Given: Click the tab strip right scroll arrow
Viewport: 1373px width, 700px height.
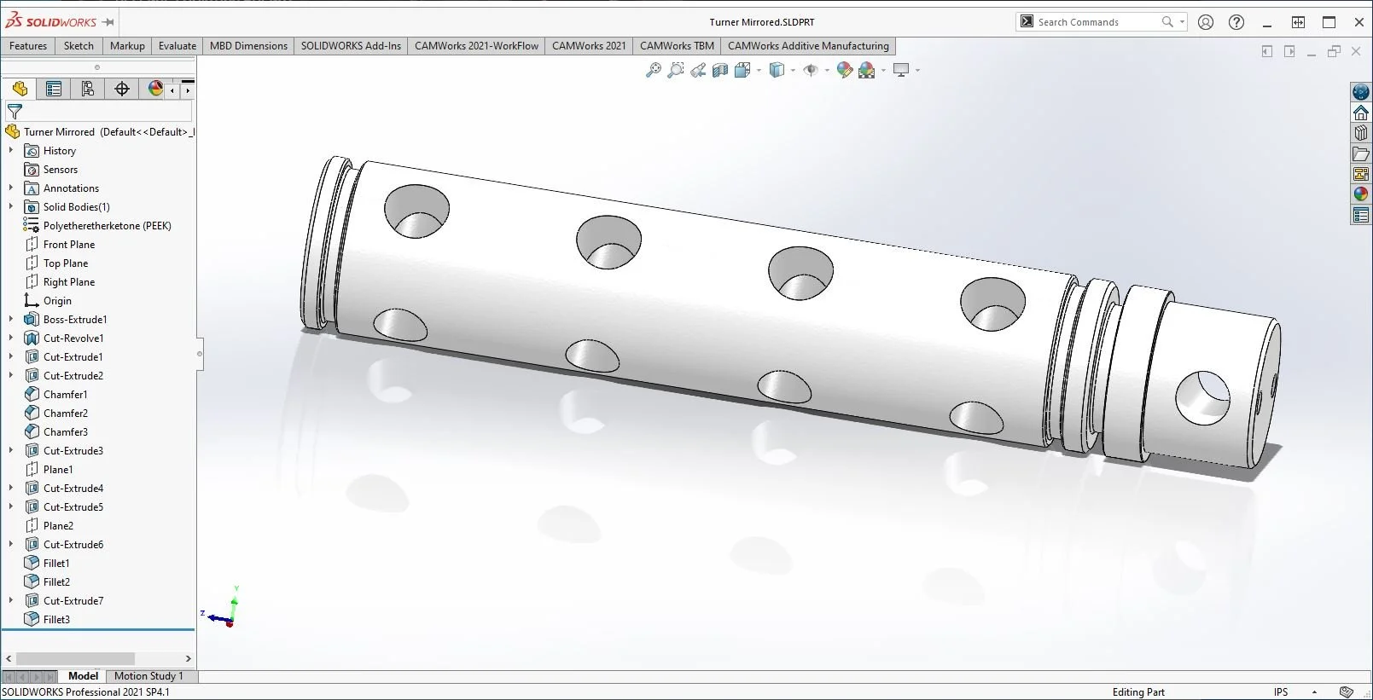Looking at the screenshot, I should tap(188, 90).
